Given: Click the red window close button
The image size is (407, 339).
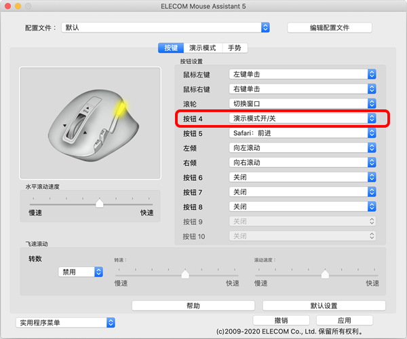Looking at the screenshot, I should click(x=7, y=6).
